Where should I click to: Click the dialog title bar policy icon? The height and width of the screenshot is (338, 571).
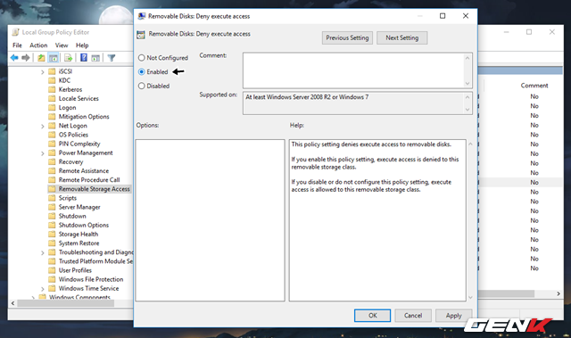(x=142, y=16)
